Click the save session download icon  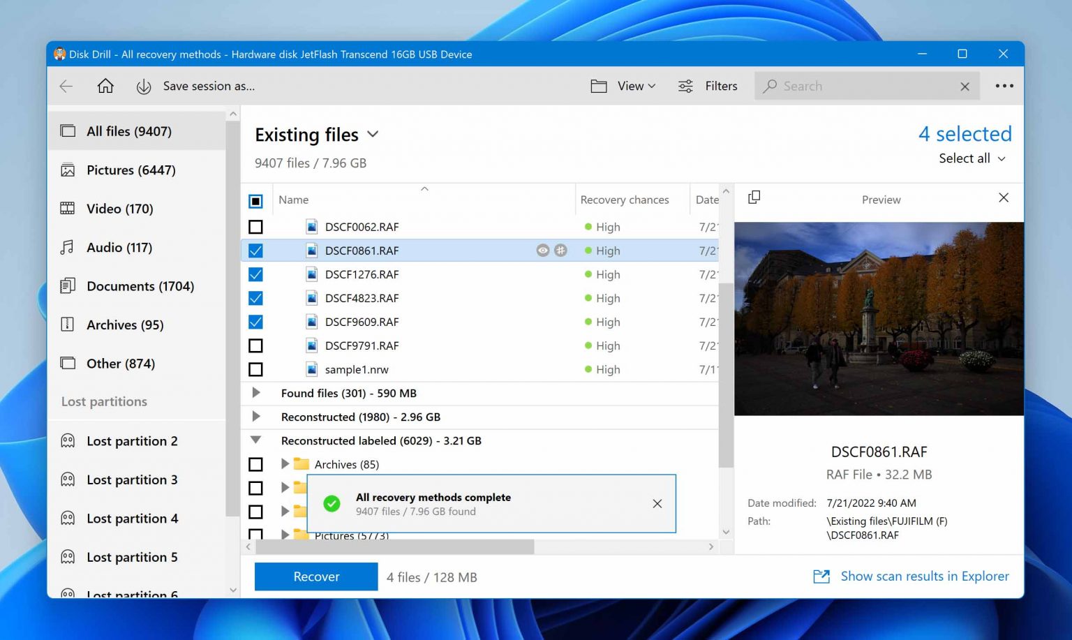click(144, 87)
